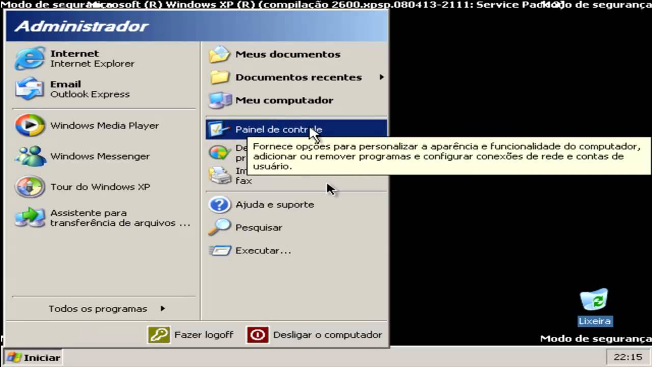Click the Windows Messenger label

pyautogui.click(x=100, y=156)
